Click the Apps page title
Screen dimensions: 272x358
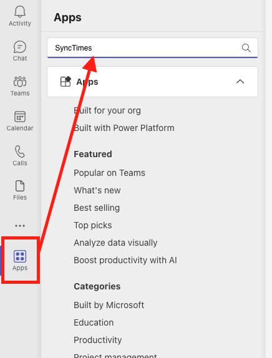pyautogui.click(x=67, y=17)
